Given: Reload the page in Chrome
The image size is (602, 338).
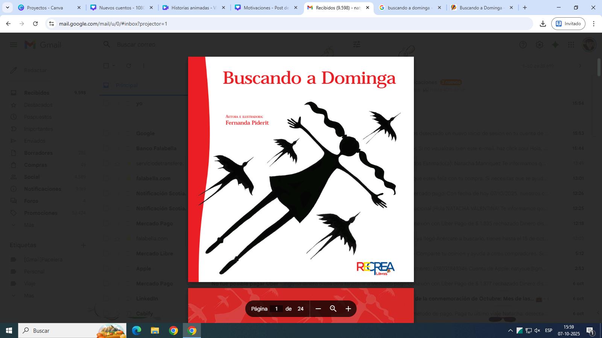Looking at the screenshot, I should (35, 24).
